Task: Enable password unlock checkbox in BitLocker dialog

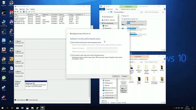Action: (x=71, y=42)
